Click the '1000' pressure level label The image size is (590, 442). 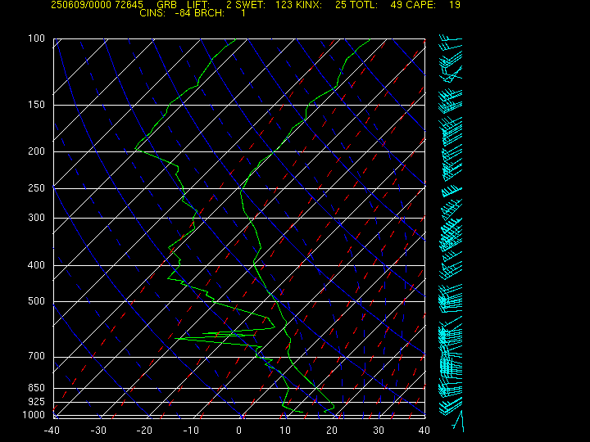(34, 415)
